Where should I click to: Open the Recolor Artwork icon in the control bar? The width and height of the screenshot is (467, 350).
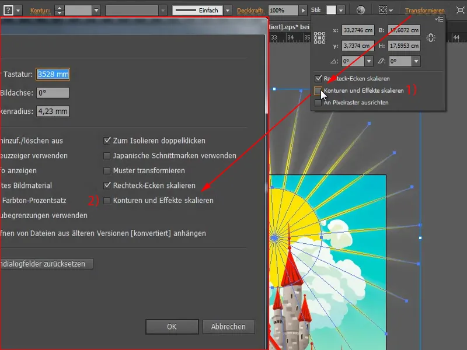[362, 9]
